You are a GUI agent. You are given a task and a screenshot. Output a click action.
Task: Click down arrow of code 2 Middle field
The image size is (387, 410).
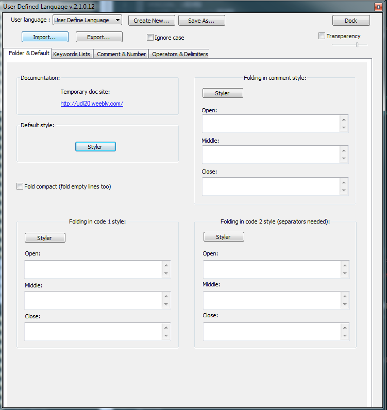coord(345,304)
